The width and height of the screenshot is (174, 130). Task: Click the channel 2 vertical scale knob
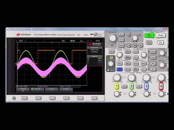point(132,78)
